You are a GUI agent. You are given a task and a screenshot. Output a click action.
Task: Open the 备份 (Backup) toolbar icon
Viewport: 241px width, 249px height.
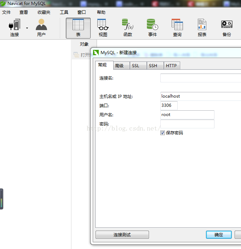pyautogui.click(x=227, y=28)
